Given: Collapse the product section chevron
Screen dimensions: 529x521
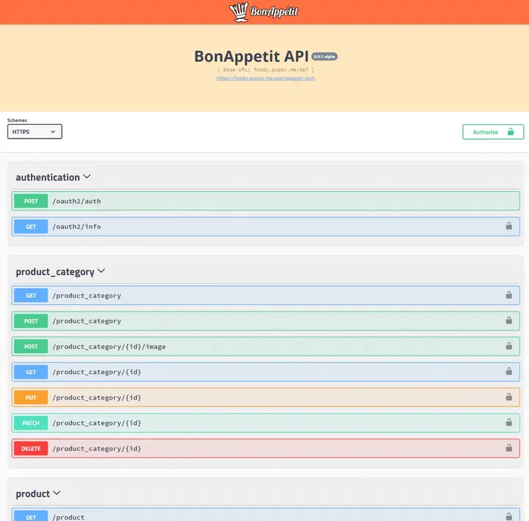Looking at the screenshot, I should 57,493.
